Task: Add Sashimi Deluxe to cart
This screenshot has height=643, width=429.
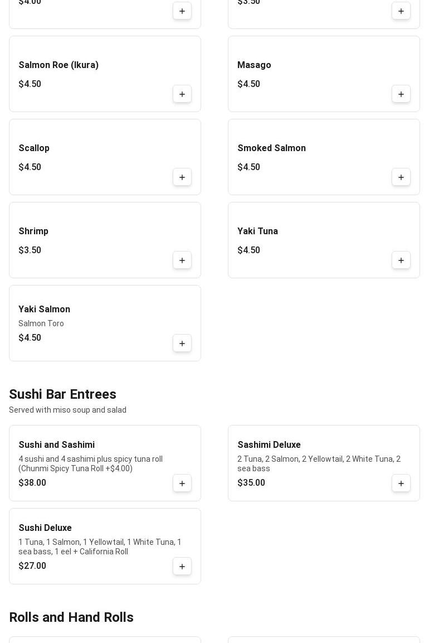Action: click(401, 483)
